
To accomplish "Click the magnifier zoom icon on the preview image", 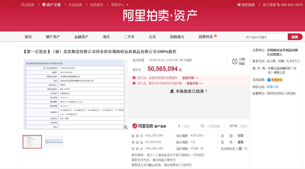I will coord(125,127).
